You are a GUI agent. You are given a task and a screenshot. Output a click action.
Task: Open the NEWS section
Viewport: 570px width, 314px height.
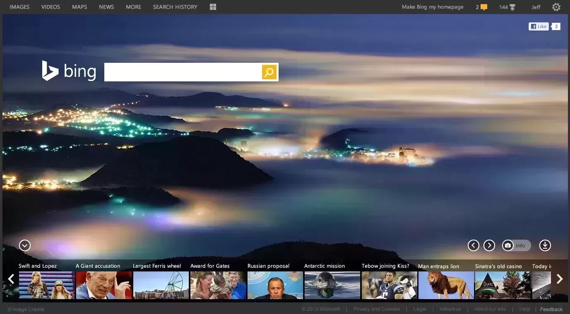(x=106, y=7)
